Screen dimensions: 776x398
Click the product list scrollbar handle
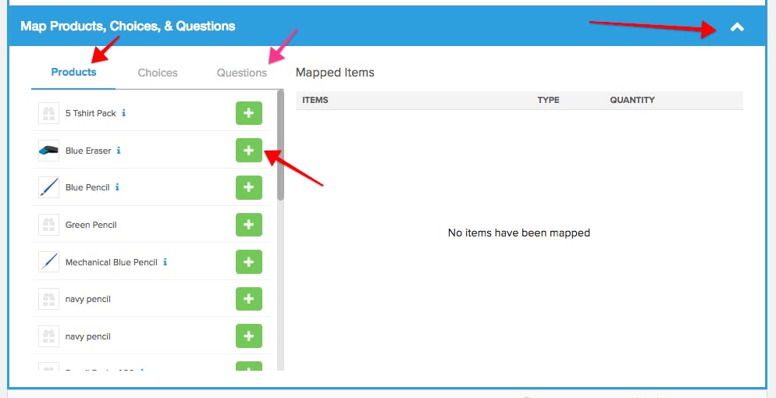coord(280,145)
